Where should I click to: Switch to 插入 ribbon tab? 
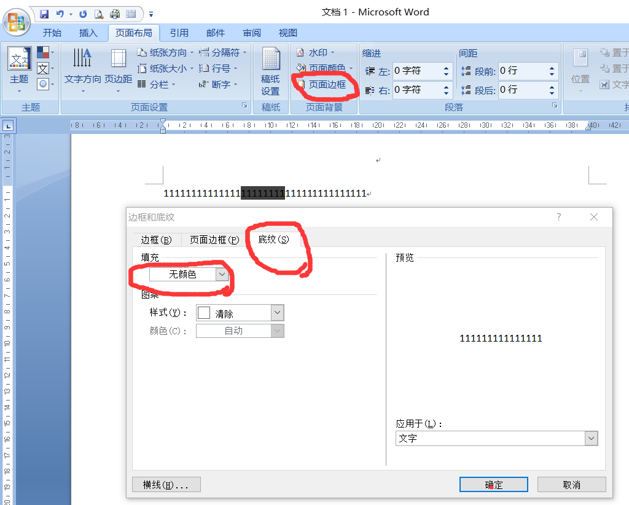click(88, 33)
